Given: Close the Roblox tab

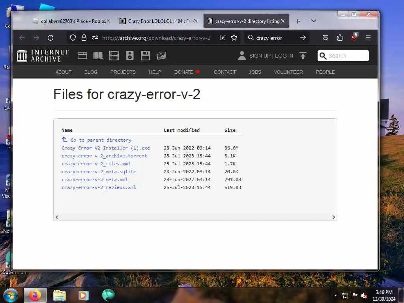Looking at the screenshot, I should click(x=108, y=21).
